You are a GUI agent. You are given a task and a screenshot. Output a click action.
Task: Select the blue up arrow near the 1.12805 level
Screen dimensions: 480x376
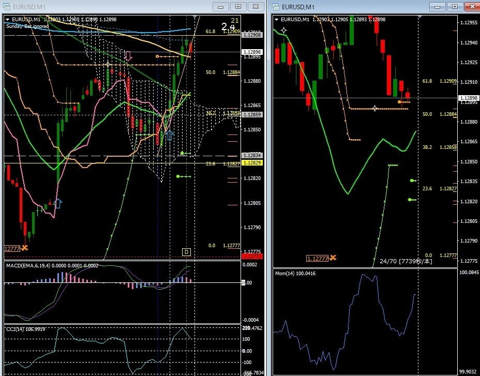57,203
